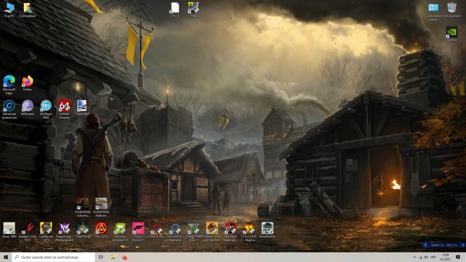Launch the NVIDIA desktop shortcut
This screenshot has height=262, width=466.
tap(452, 34)
